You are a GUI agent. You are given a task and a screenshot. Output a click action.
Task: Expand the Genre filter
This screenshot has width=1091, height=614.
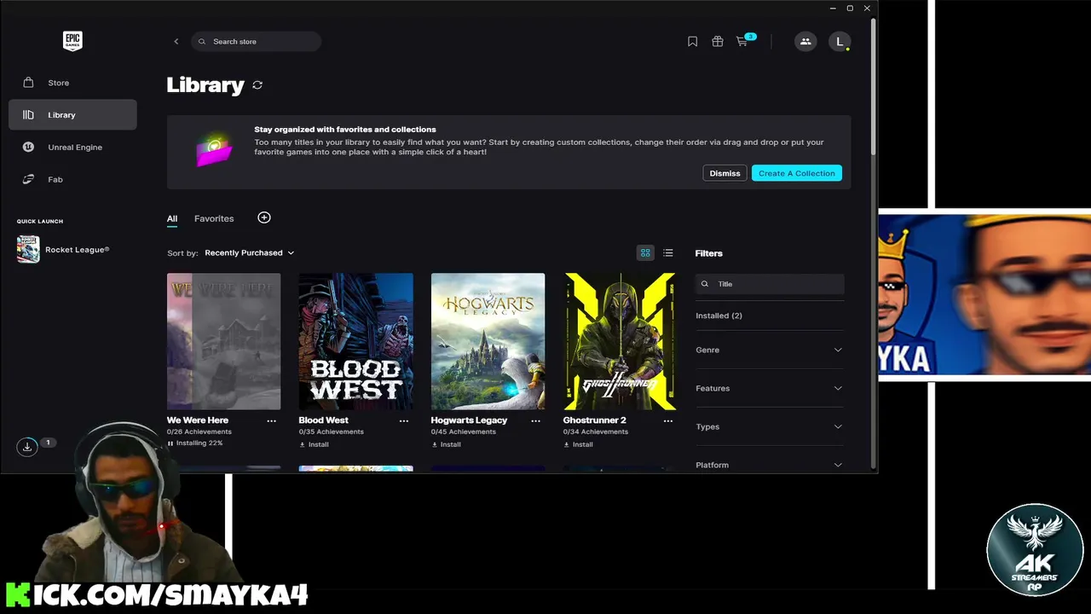click(769, 350)
